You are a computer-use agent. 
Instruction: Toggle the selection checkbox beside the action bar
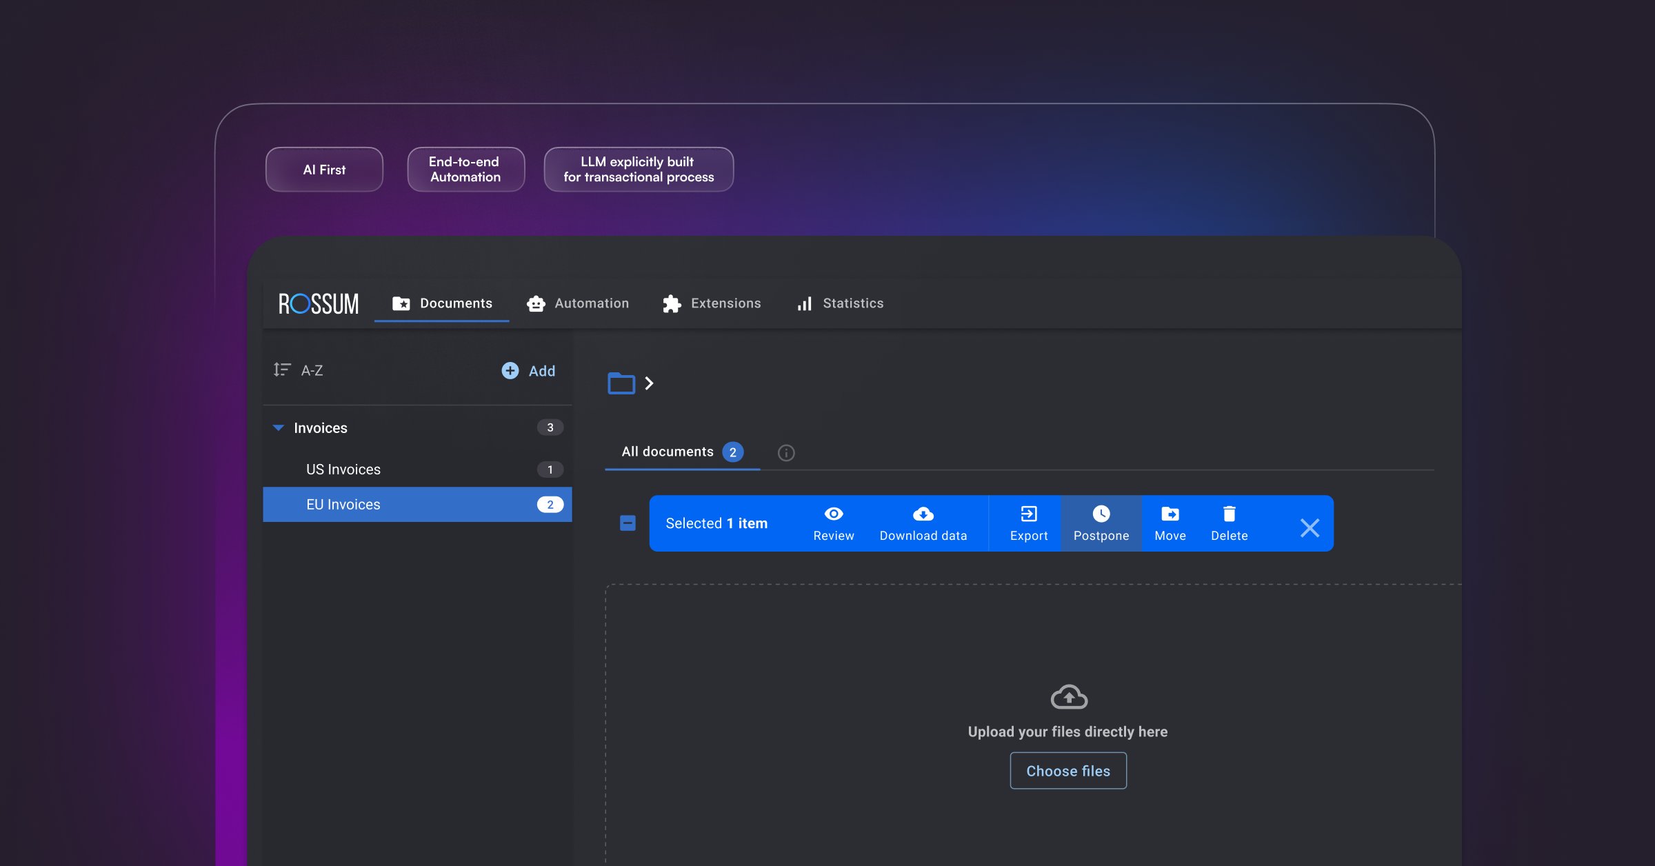tap(628, 523)
